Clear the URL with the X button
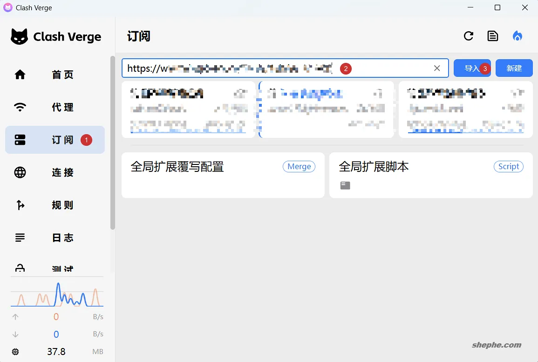538x362 pixels. click(x=437, y=68)
